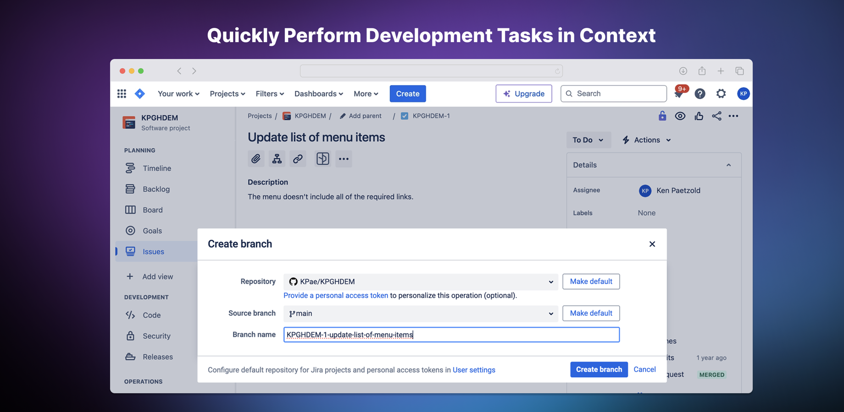Open the To Do status dropdown
This screenshot has height=412, width=844.
[x=588, y=140]
